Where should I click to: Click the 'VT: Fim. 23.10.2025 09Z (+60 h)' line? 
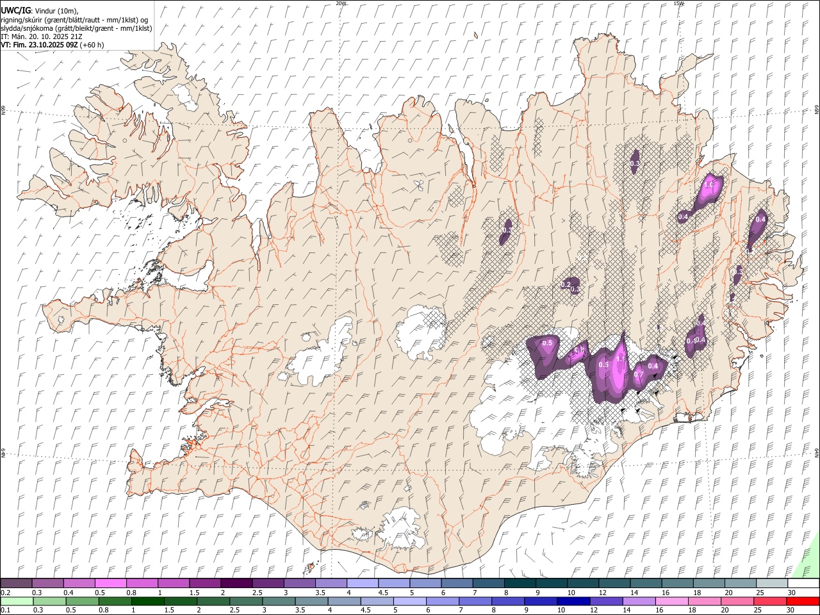point(52,45)
